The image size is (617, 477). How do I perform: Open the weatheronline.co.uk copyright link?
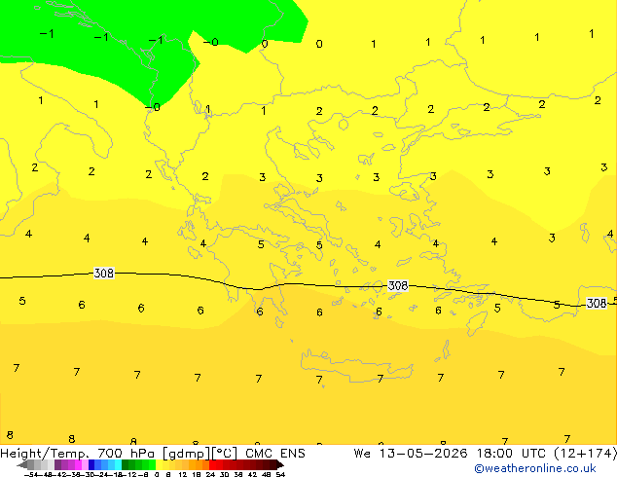tap(535, 468)
